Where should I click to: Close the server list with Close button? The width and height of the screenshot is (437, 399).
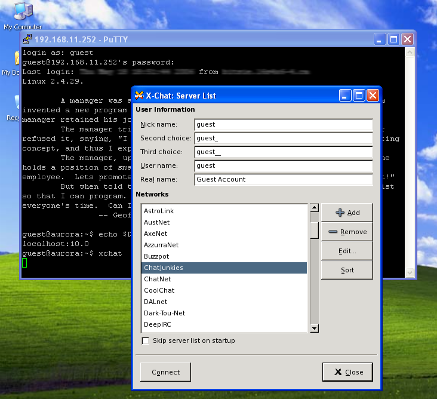pyautogui.click(x=347, y=372)
